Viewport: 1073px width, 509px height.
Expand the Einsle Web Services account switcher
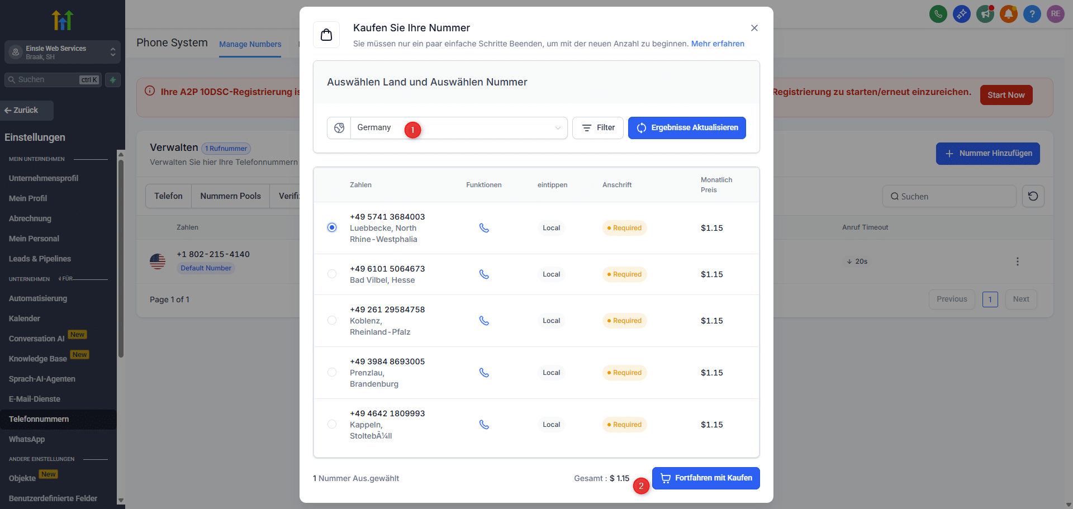click(x=63, y=52)
